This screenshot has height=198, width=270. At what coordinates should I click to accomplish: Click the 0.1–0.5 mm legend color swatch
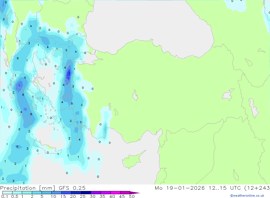[x=7, y=193]
